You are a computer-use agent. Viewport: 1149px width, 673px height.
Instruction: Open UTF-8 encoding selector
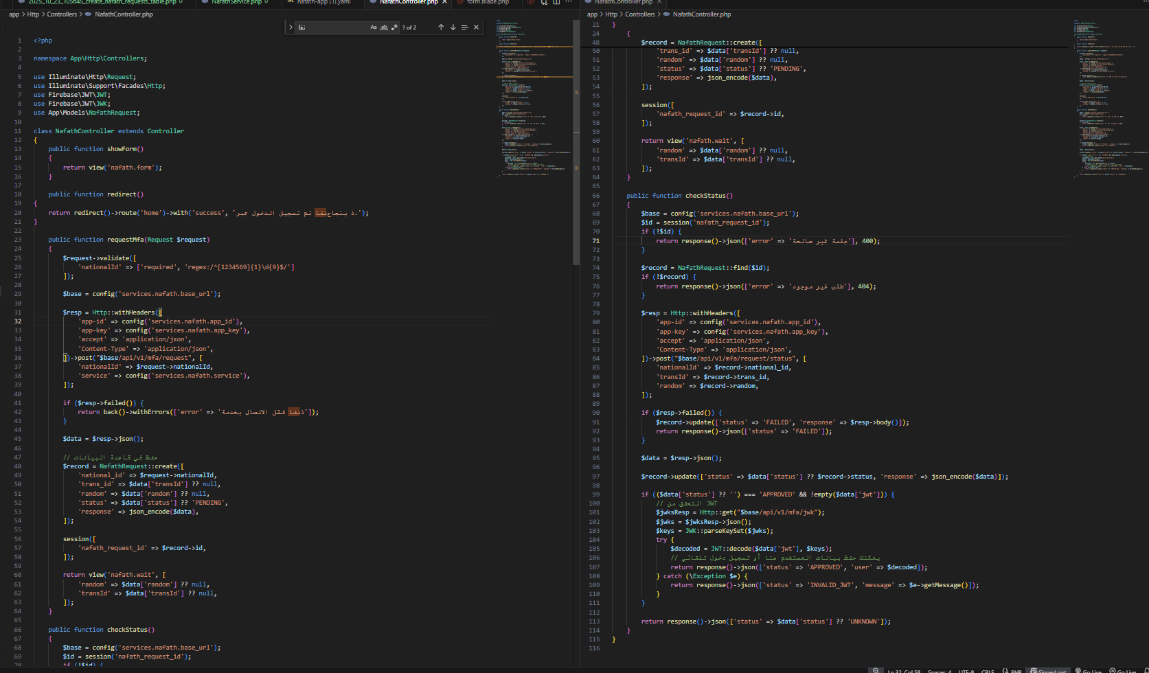coord(966,671)
